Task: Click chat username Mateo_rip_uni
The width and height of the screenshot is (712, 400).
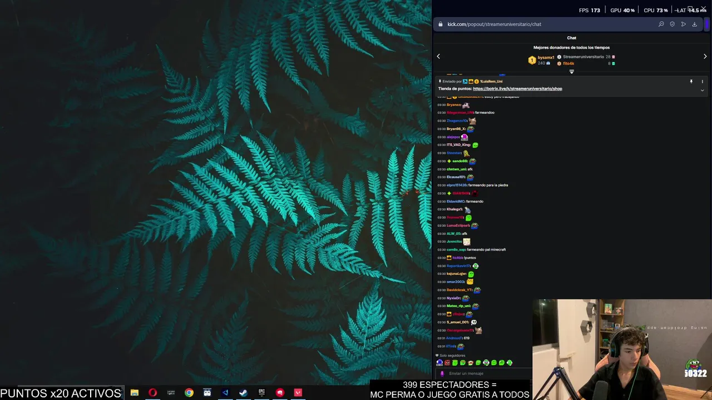Action: (458, 306)
